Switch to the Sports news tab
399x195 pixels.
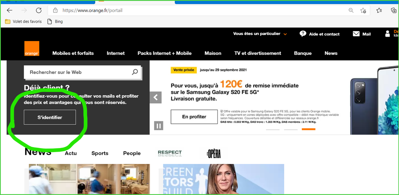click(x=100, y=153)
